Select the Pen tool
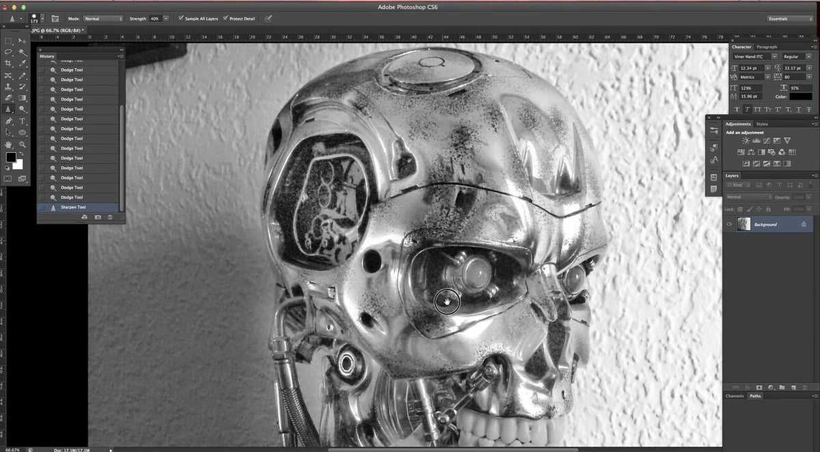 (x=9, y=121)
